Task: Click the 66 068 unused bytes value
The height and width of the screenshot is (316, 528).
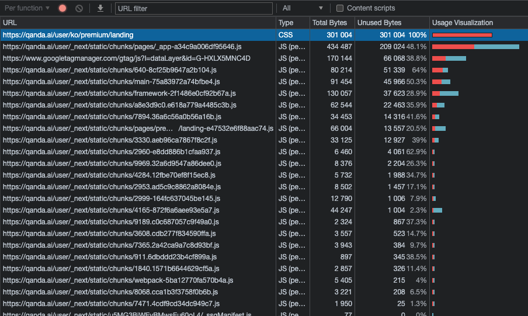Action: pyautogui.click(x=394, y=58)
